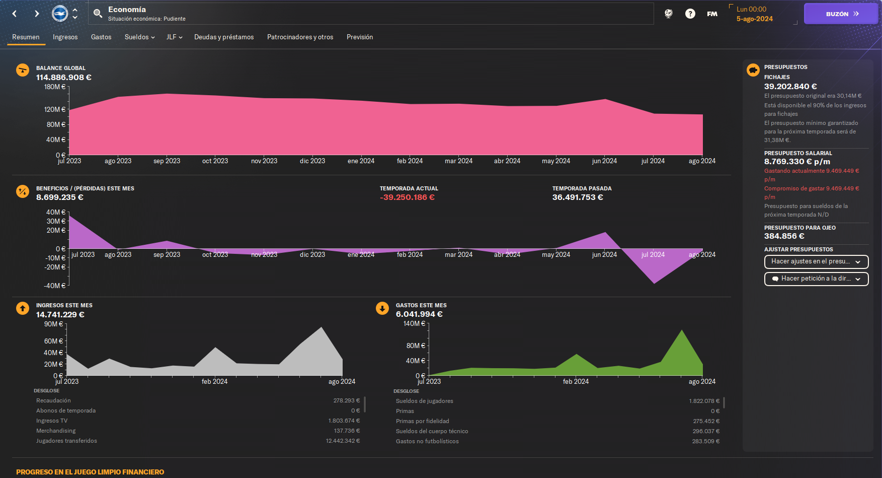
Task: Click the Presupuestos piggy bank icon
Action: pos(753,70)
